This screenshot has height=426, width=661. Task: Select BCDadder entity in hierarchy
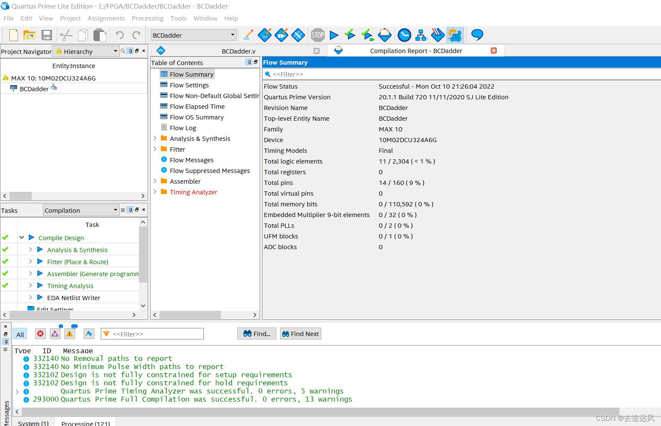click(x=34, y=89)
